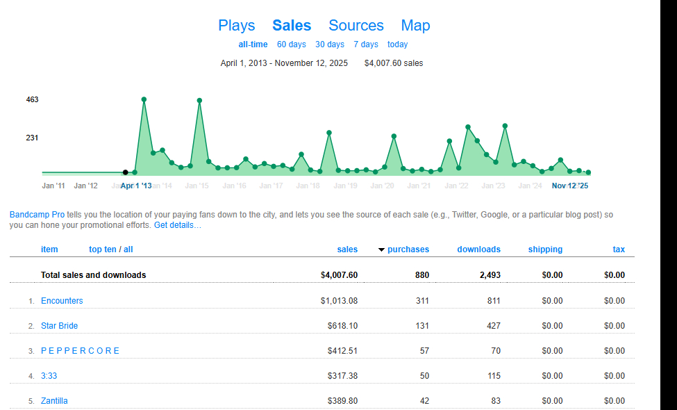Select the 30 days time range

(329, 44)
